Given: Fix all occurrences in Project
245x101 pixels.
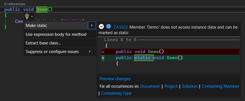Looking at the screenshot, I should tap(171, 86).
